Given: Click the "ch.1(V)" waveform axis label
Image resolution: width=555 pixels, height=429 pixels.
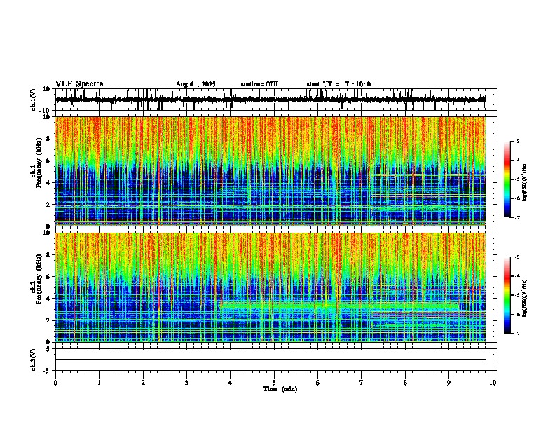Looking at the screenshot, I should (34, 100).
